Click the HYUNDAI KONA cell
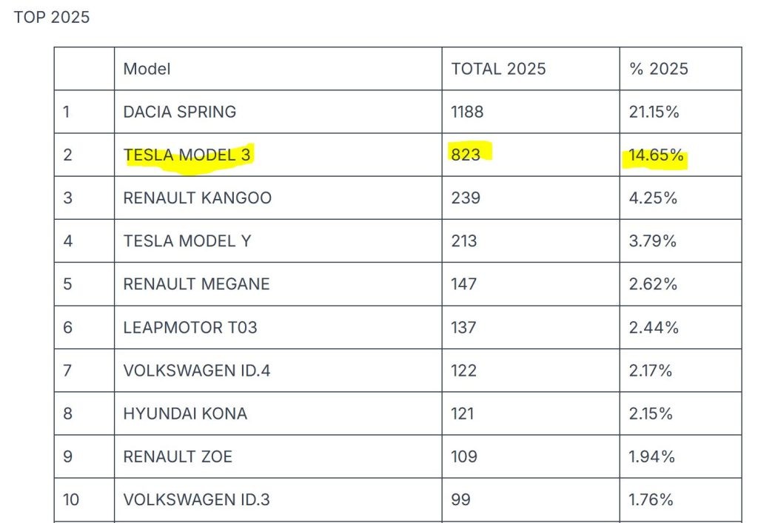 pyautogui.click(x=185, y=413)
